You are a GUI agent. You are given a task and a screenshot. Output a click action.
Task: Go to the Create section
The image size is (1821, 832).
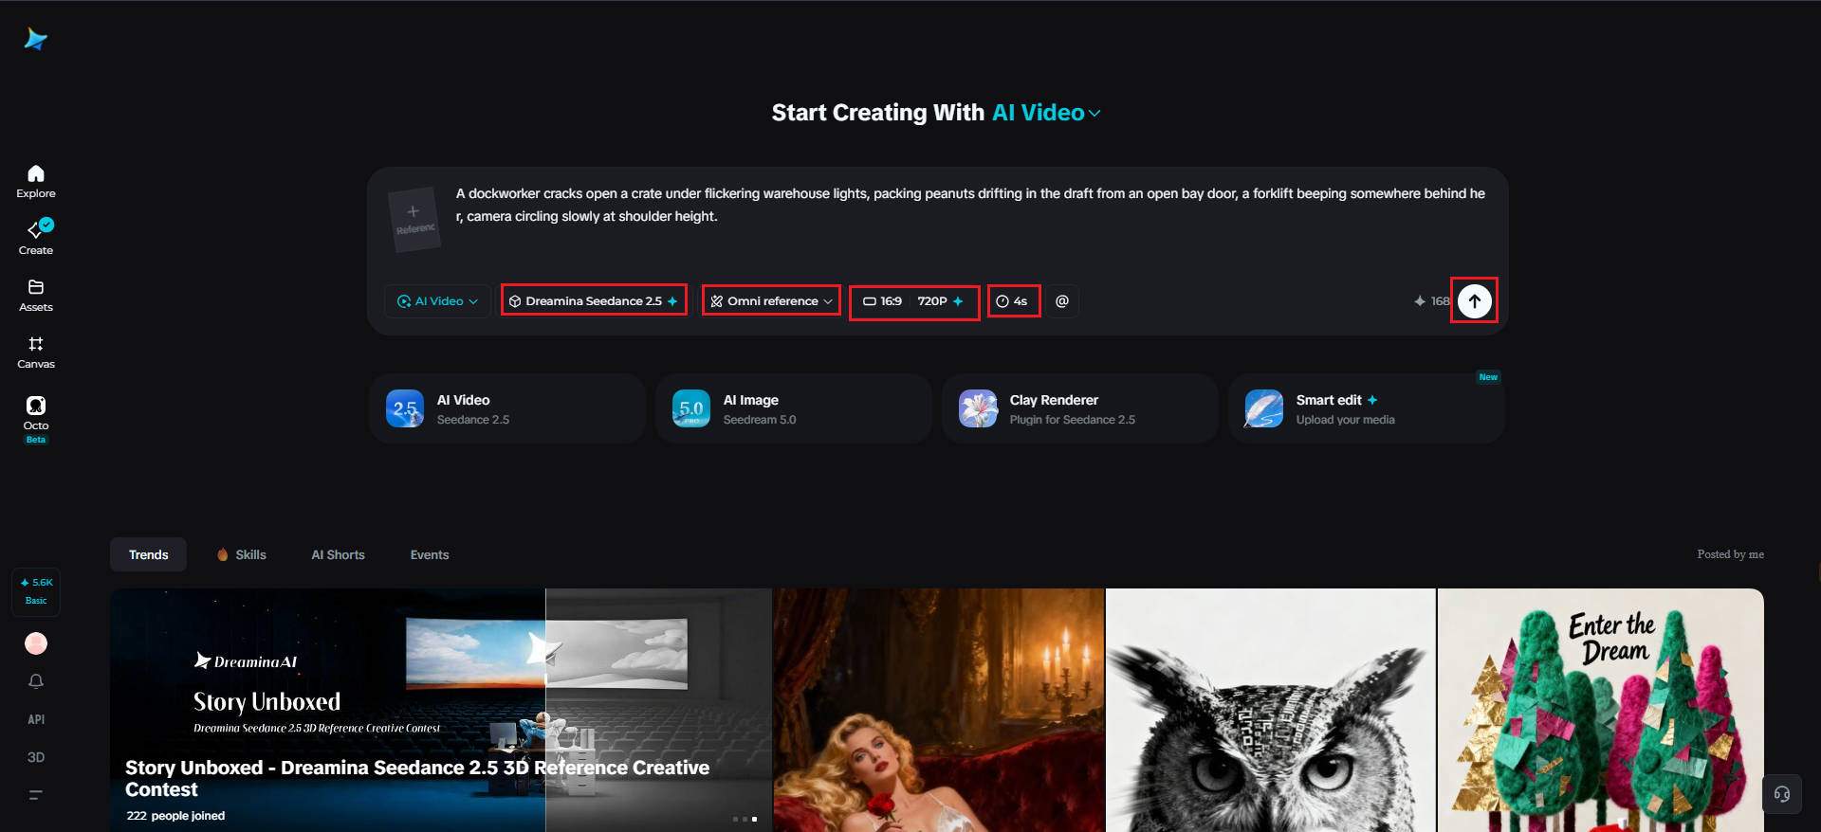(35, 238)
